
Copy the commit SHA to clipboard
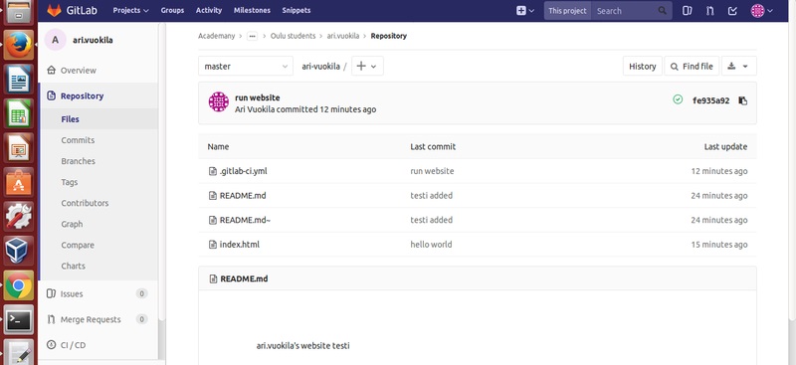[x=742, y=100]
